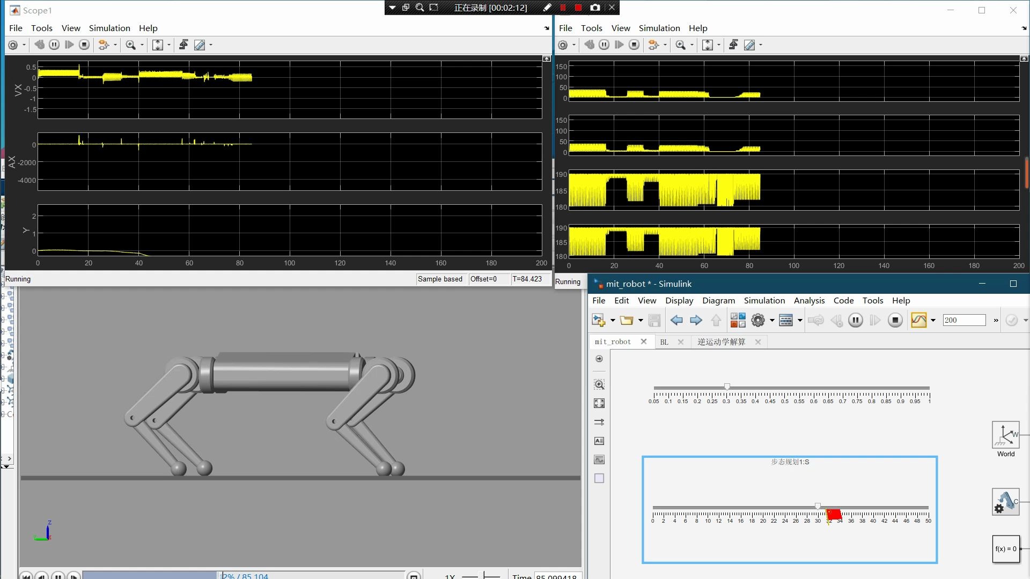Screen dimensions: 1030x579
Task: Click the Model Explorer icon
Action: [786, 320]
